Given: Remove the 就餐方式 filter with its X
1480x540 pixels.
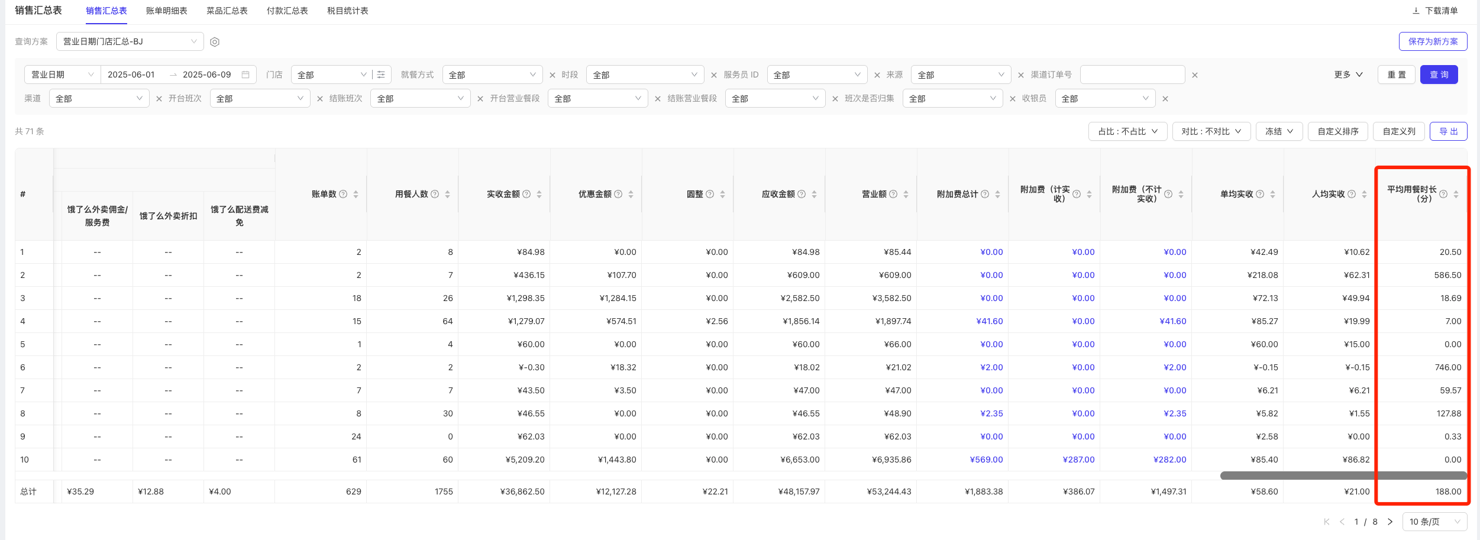Looking at the screenshot, I should 552,75.
